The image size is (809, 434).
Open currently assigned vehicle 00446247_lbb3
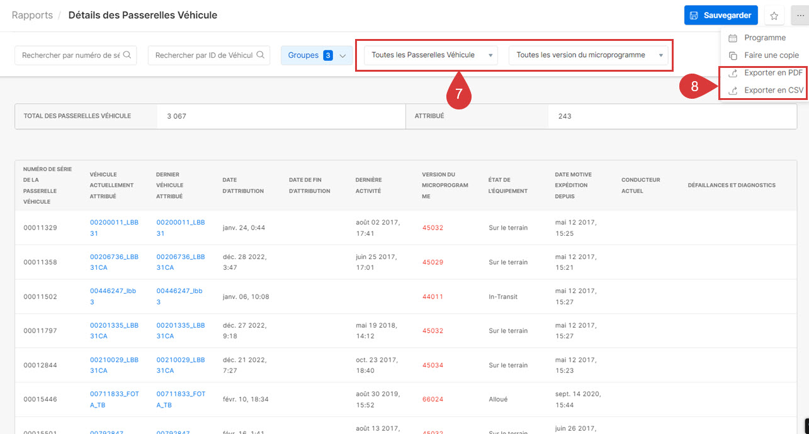[113, 296]
